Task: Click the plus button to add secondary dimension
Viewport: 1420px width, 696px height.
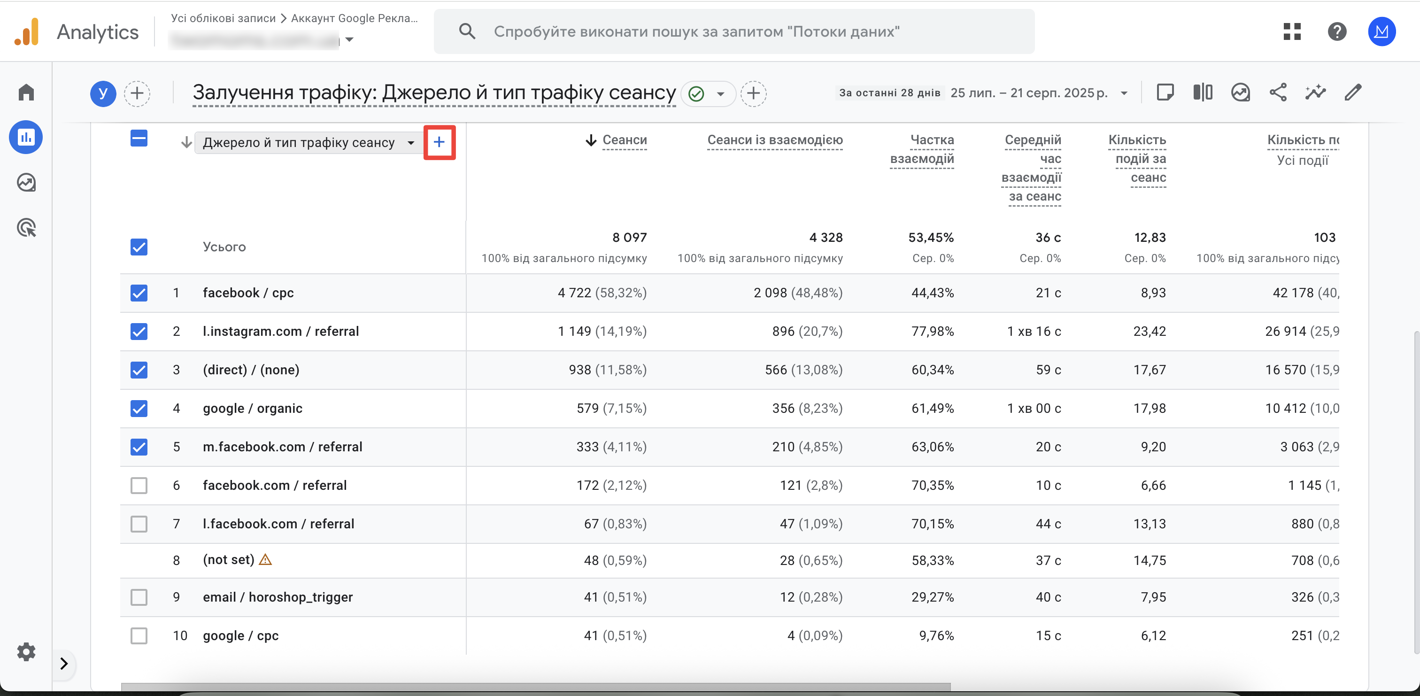Action: (x=439, y=142)
